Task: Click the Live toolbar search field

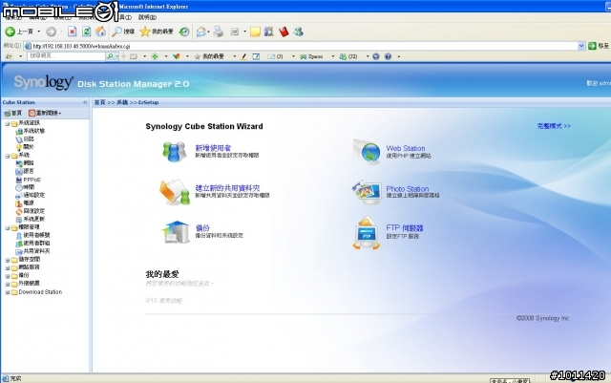Action: click(x=66, y=56)
